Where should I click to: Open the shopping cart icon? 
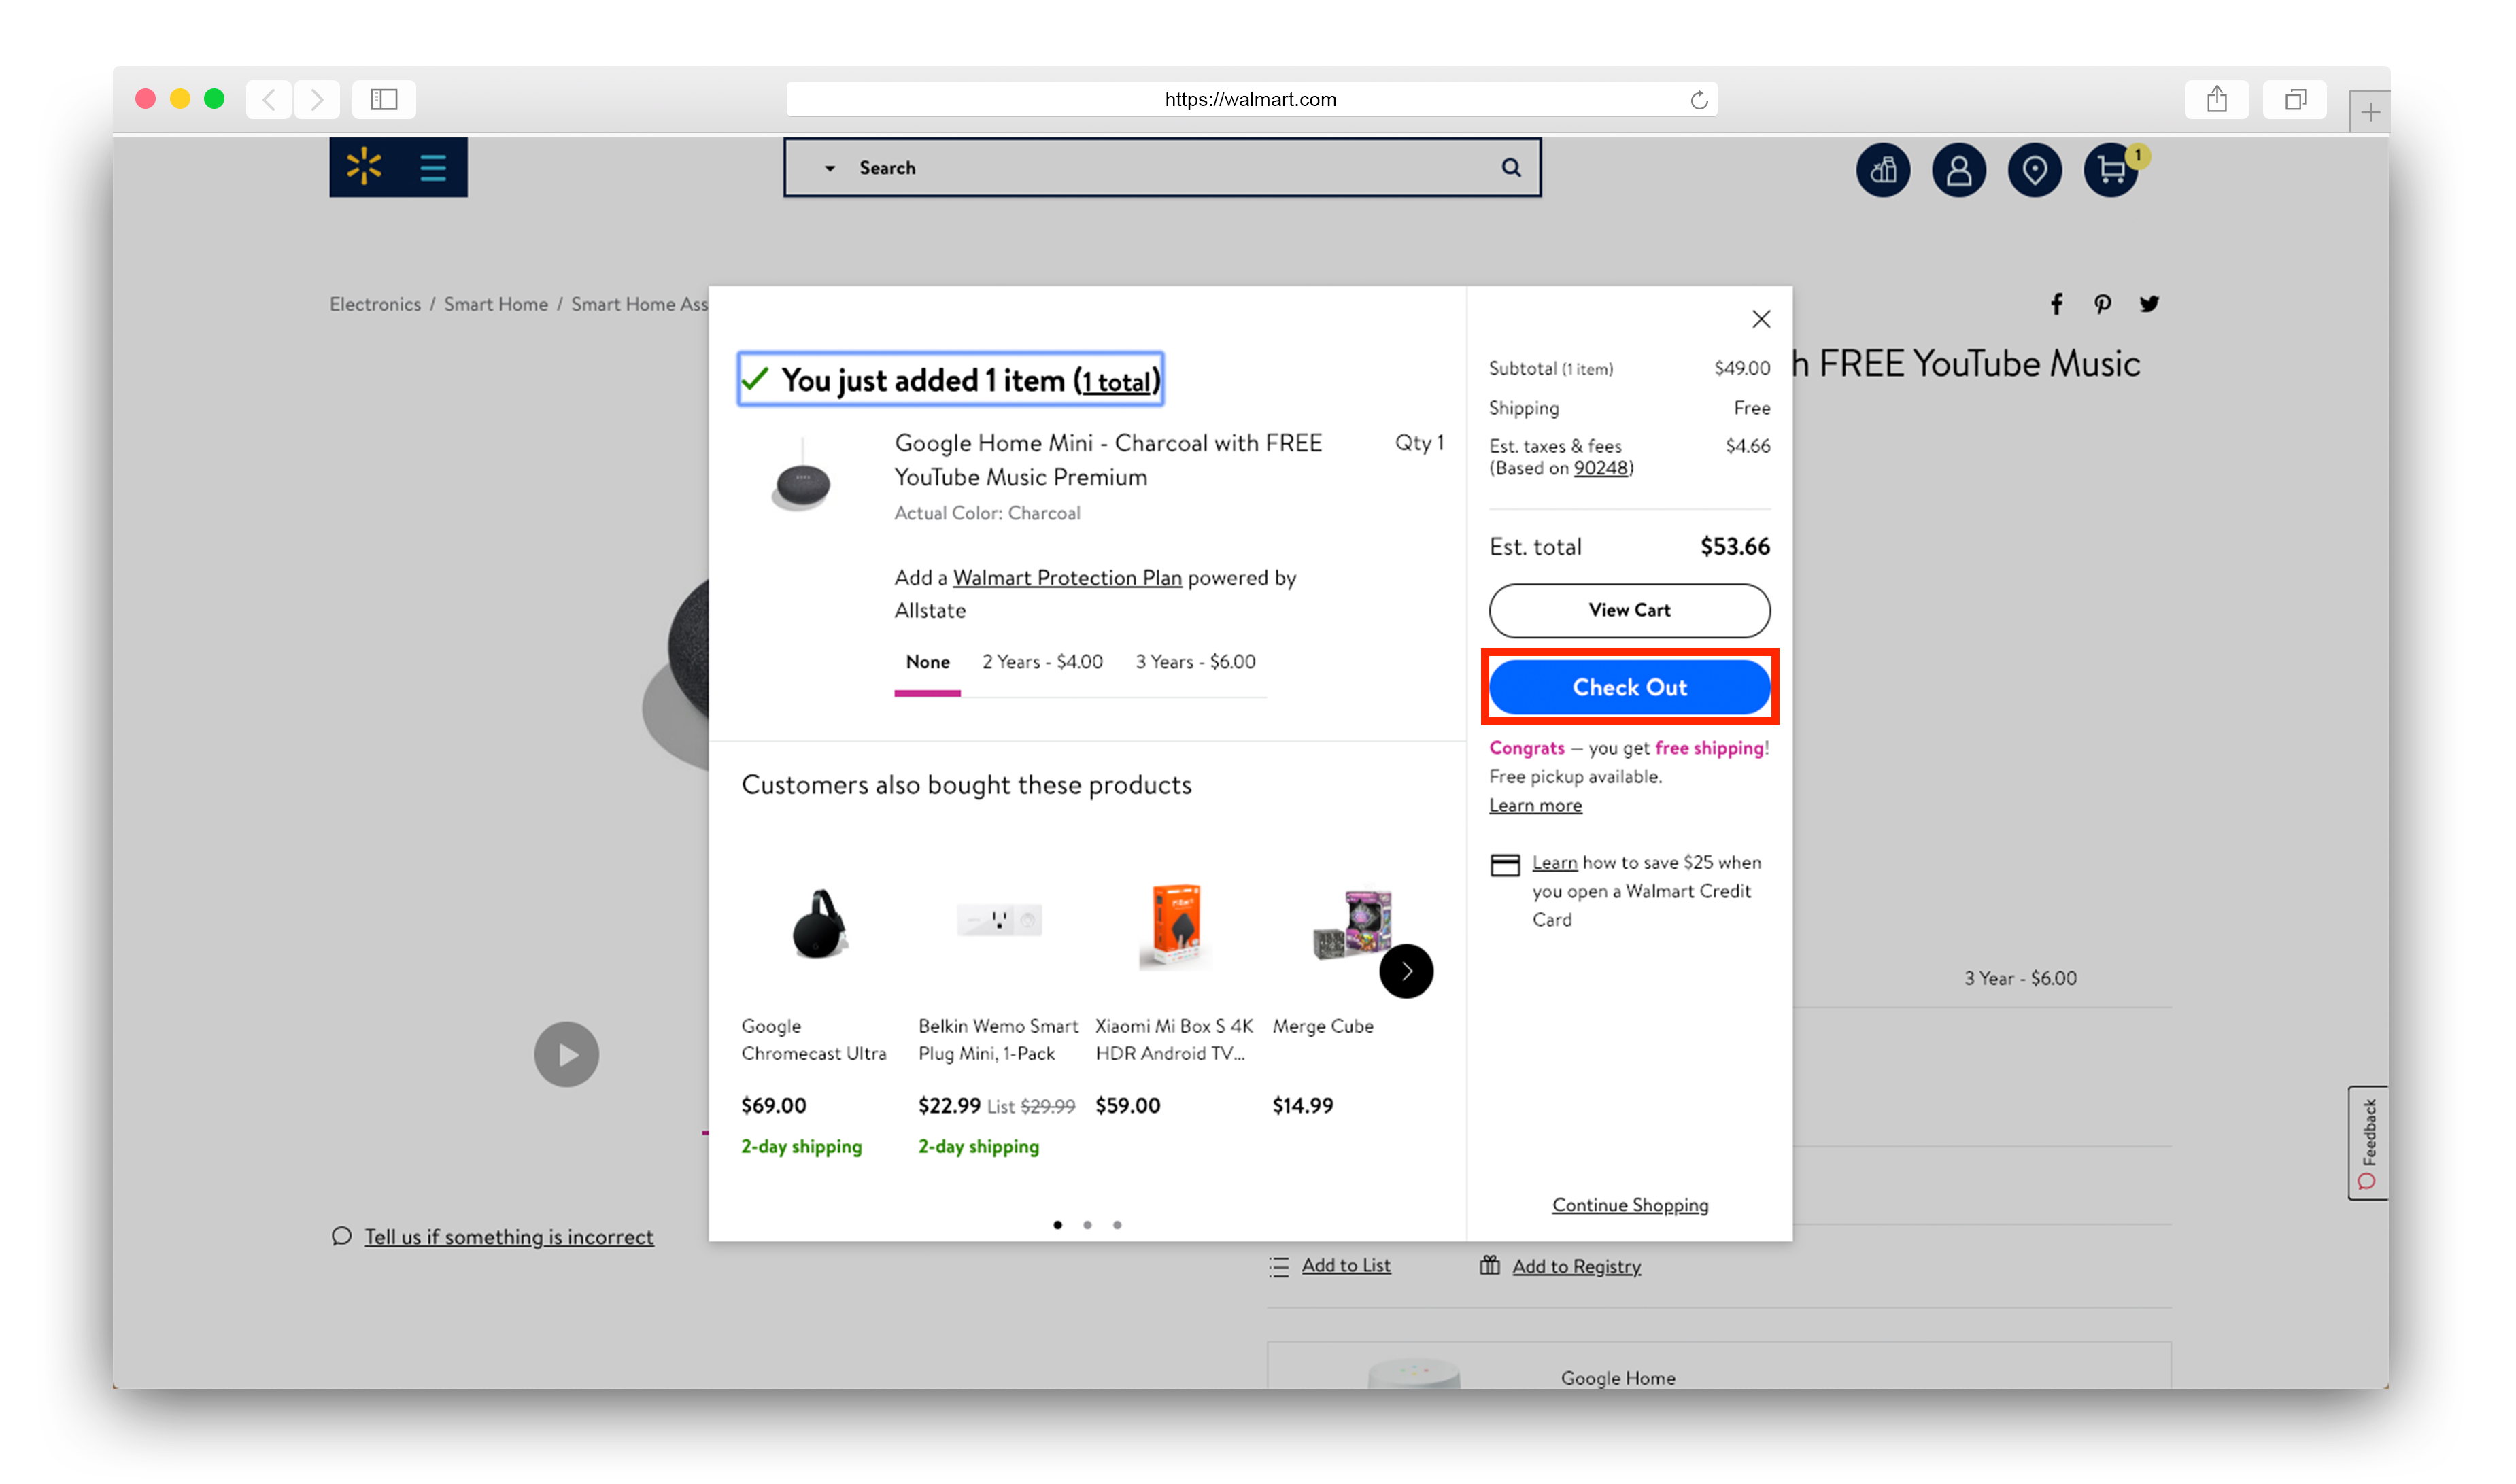point(2111,170)
